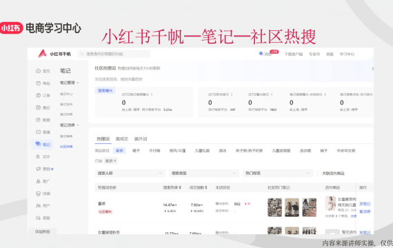
Task: Open 笔记列表 in the notes submenu
Action: 66,114
